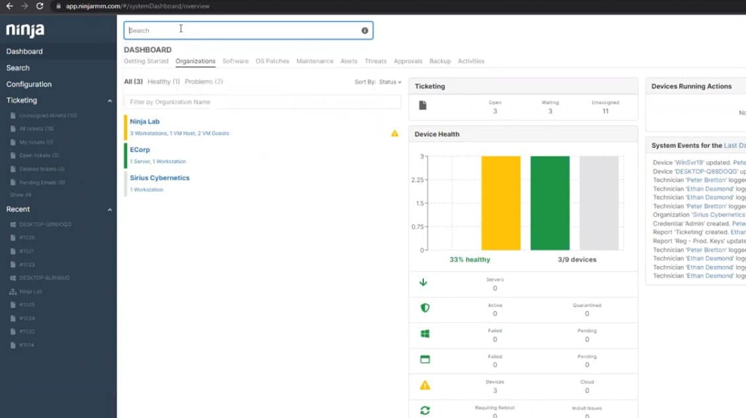Click the '33% healthy' label

(470, 260)
